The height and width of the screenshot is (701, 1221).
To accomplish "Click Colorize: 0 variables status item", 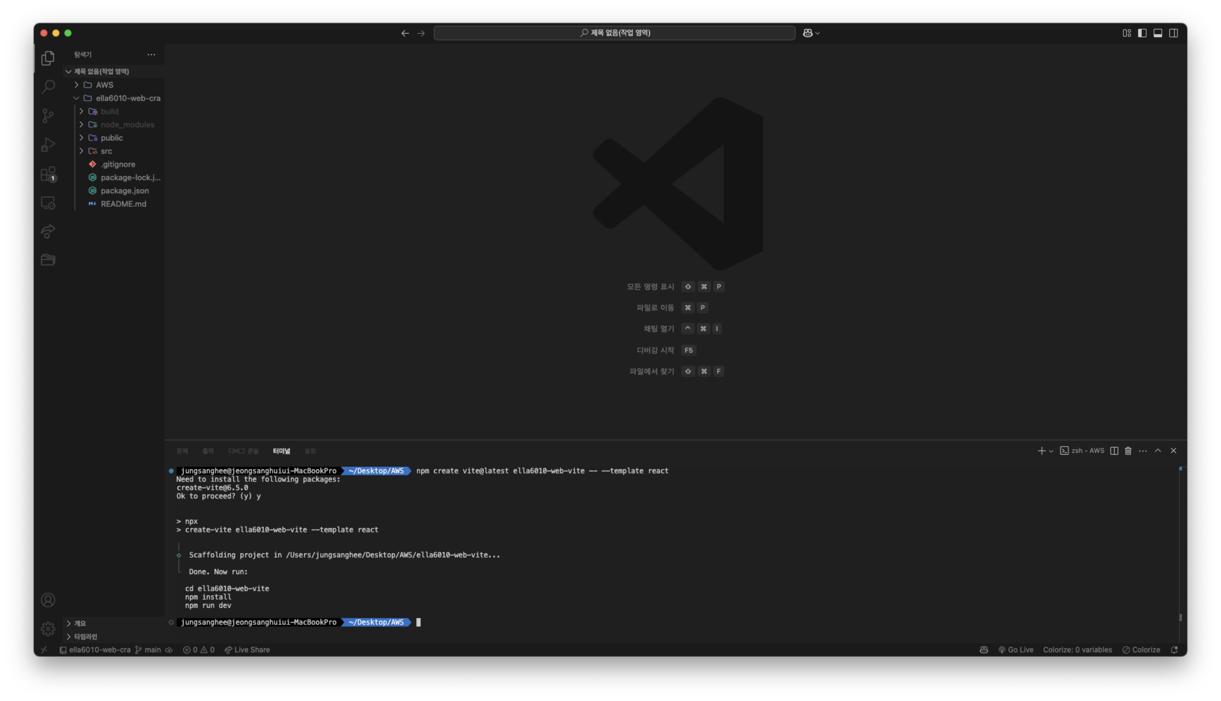I will click(x=1077, y=649).
